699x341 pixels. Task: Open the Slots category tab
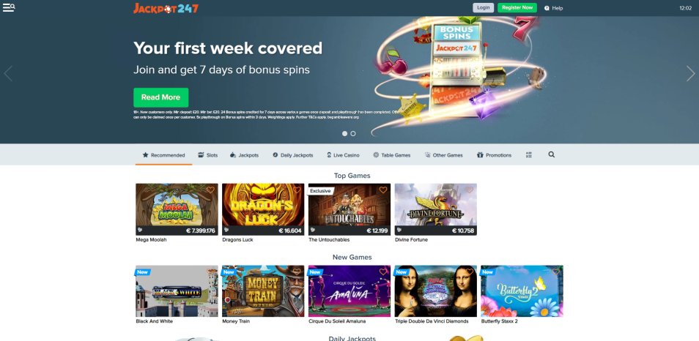[208, 155]
